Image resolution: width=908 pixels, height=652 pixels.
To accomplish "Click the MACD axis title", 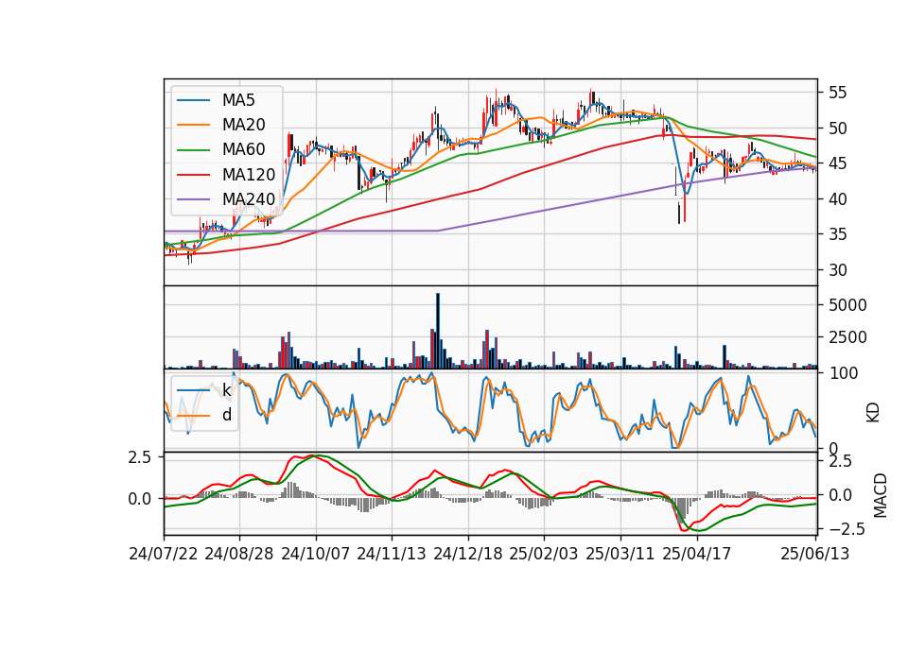I will 881,496.
